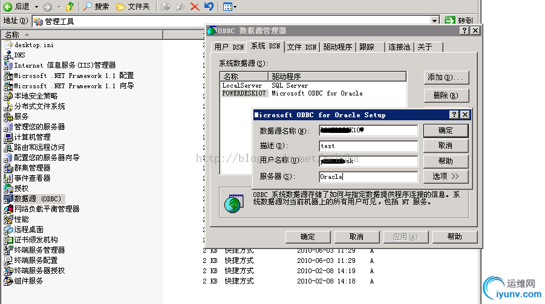The height and width of the screenshot is (304, 545).
Task: Select the 网络负载平衡管理器 icon
Action: (8, 209)
